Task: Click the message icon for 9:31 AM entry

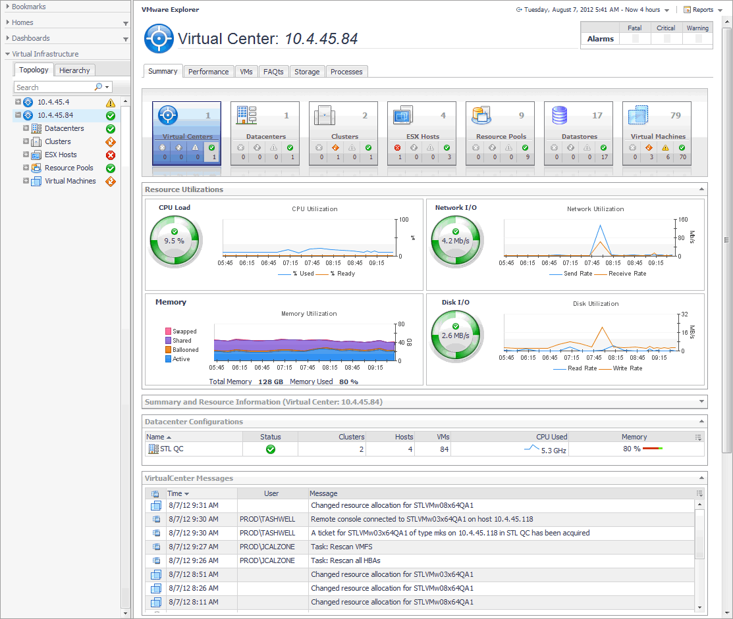Action: (x=155, y=506)
